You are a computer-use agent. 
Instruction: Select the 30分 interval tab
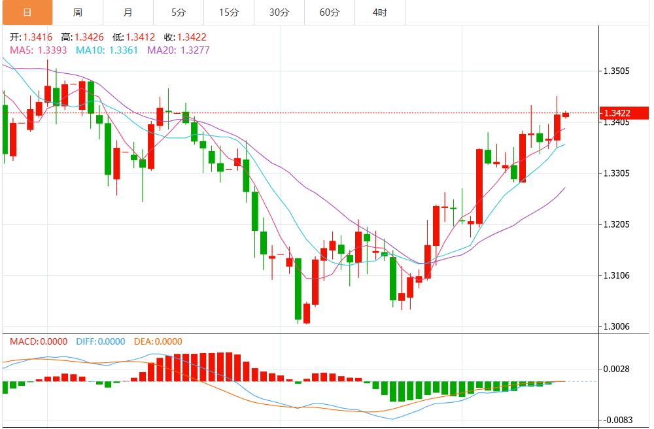point(279,12)
